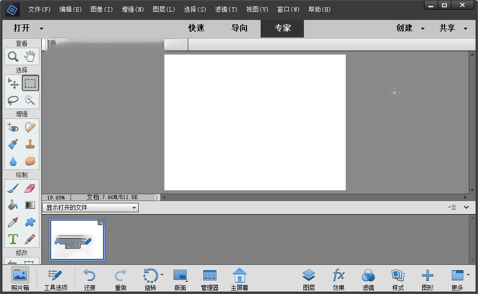Switch to 导向 guided mode tab
The width and height of the screenshot is (478, 294).
point(239,28)
